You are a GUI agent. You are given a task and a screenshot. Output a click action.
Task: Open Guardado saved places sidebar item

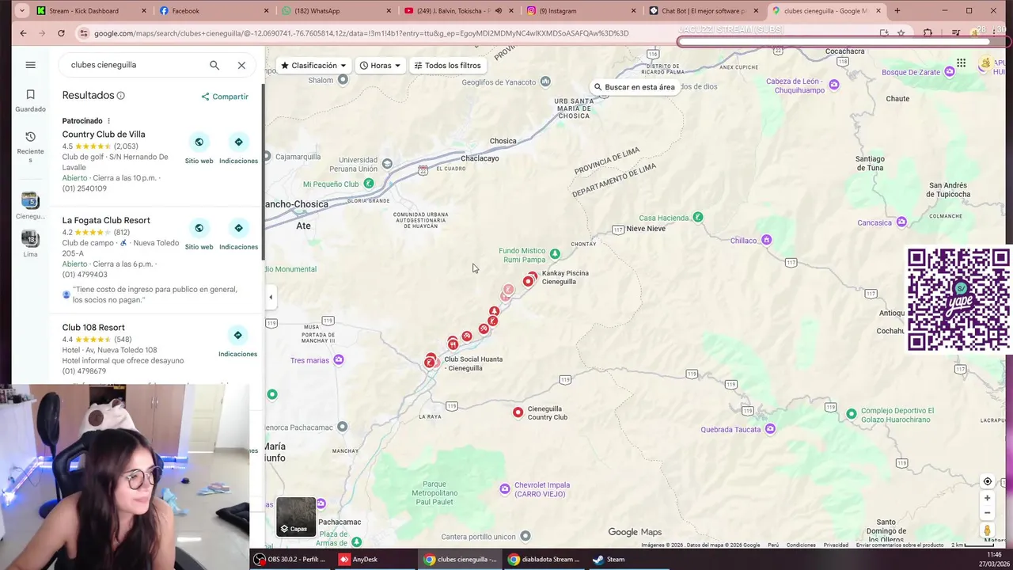pyautogui.click(x=30, y=101)
